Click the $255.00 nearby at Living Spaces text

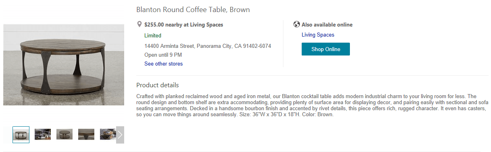(184, 25)
